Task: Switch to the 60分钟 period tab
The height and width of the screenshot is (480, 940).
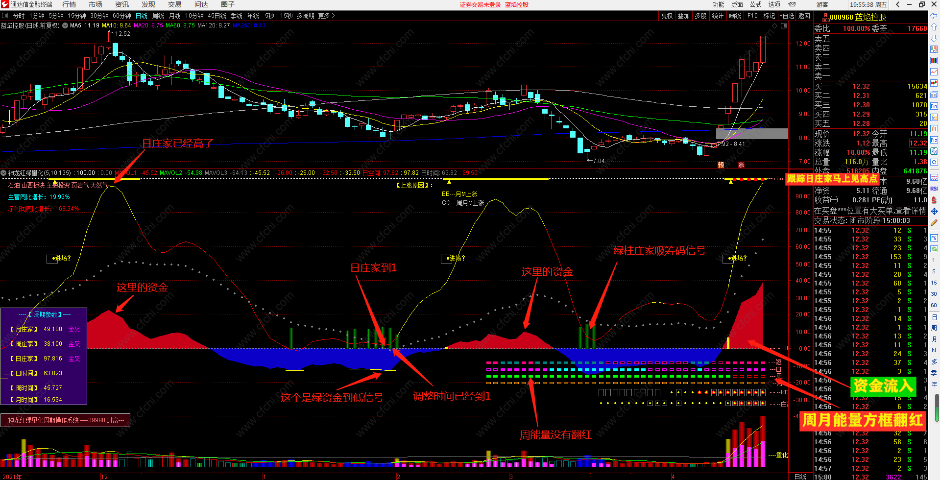Action: coord(122,16)
